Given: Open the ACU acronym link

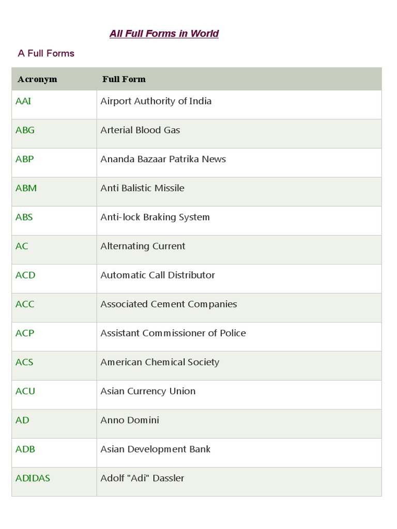Looking at the screenshot, I should 25,391.
